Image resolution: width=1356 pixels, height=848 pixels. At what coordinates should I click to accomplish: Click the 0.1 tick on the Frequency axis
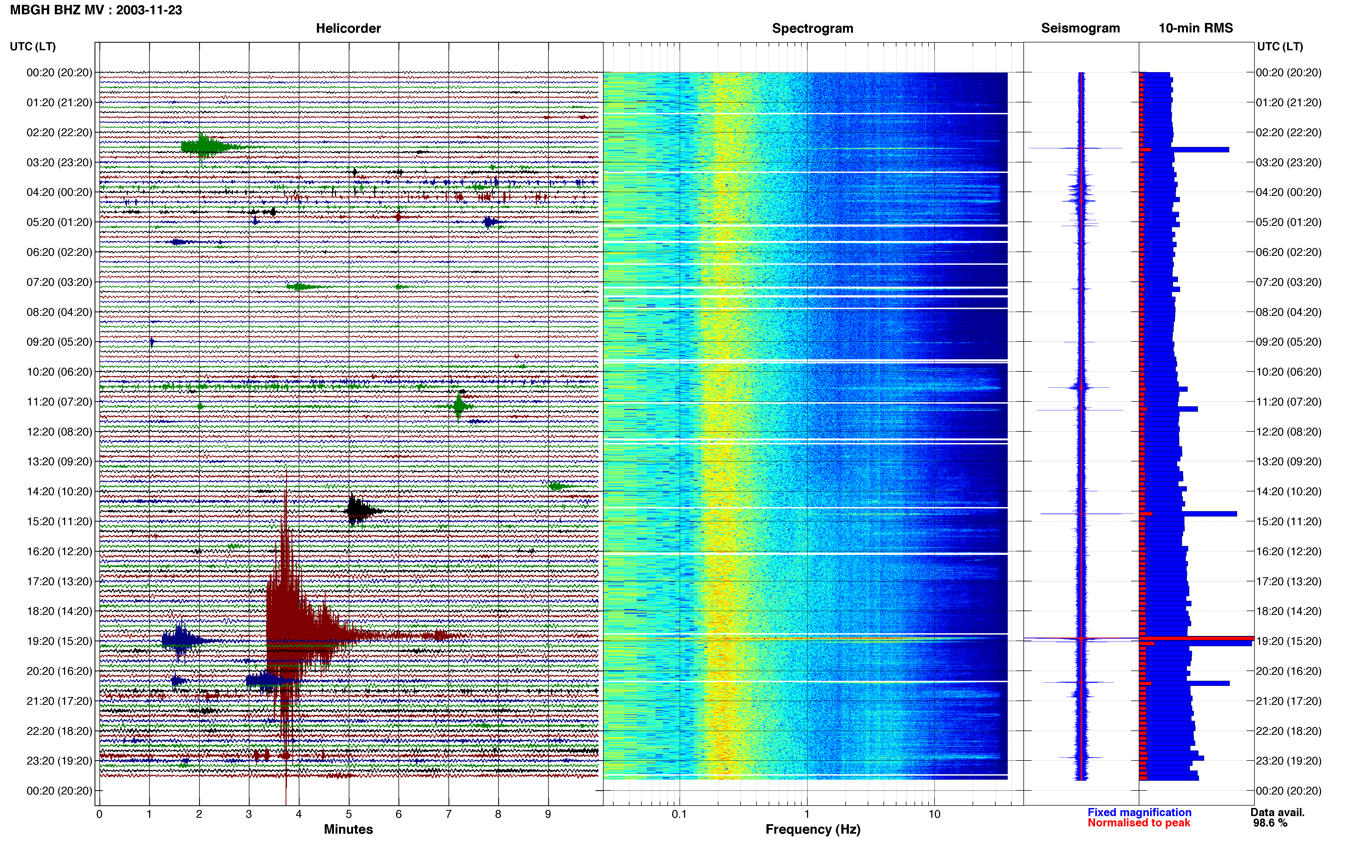click(679, 814)
